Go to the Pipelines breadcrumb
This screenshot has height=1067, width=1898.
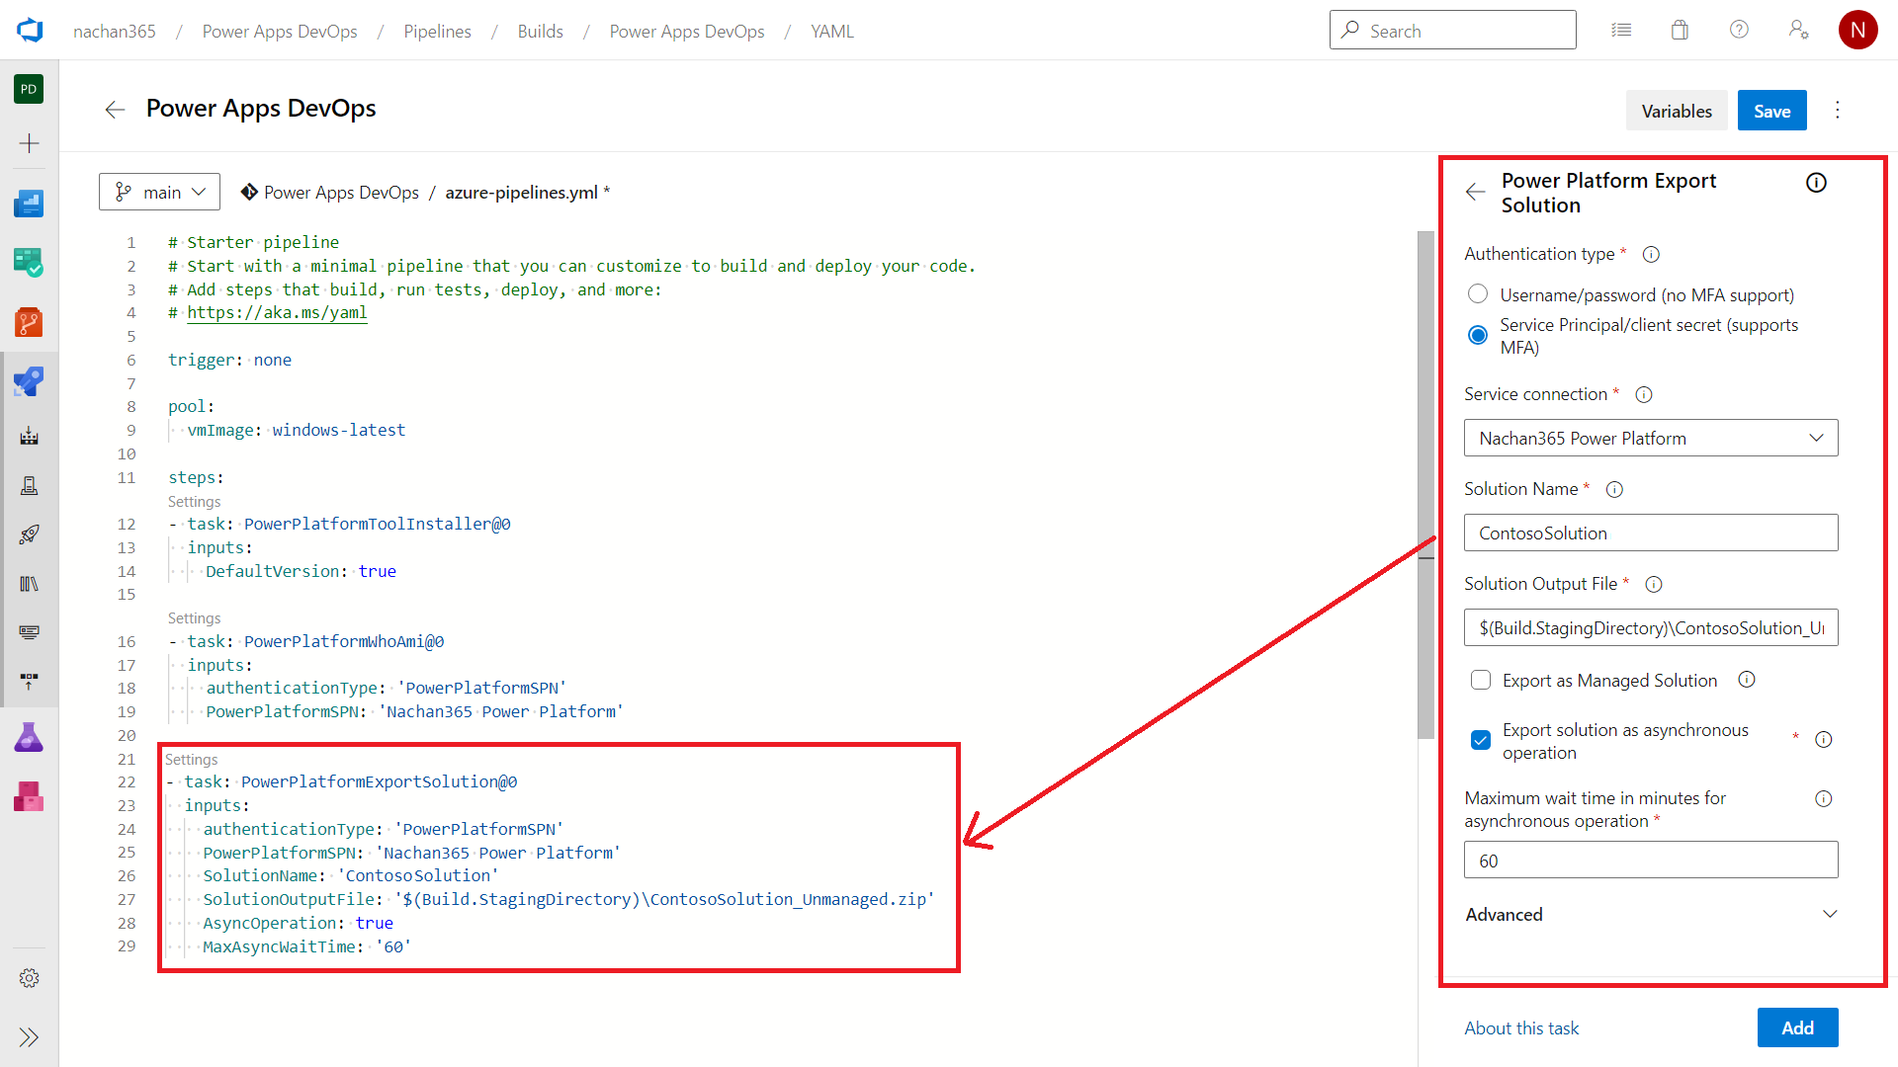pos(437,31)
